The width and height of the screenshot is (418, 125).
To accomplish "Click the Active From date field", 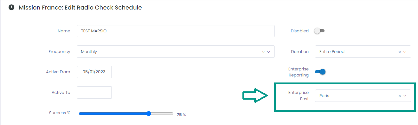I will 94,72.
